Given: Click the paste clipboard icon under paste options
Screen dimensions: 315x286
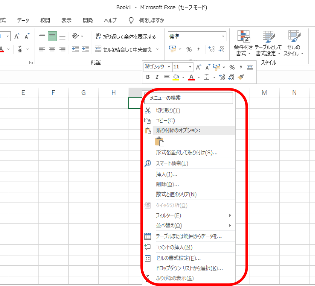Looking at the screenshot, I should [x=159, y=141].
